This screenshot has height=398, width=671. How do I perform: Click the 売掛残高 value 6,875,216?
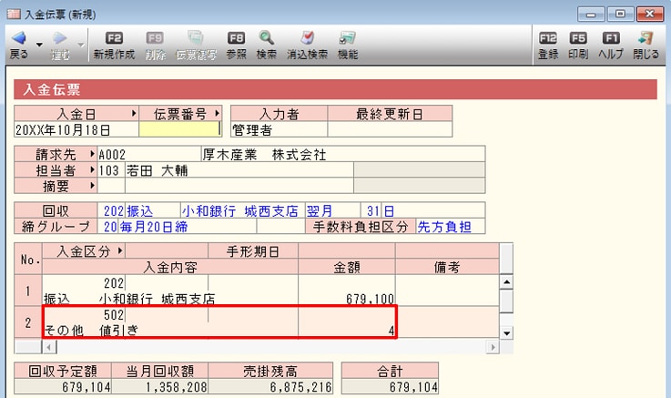[x=300, y=387]
